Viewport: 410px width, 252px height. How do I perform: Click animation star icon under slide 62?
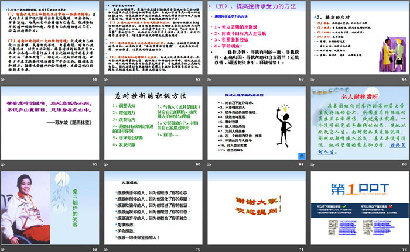coord(106,80)
